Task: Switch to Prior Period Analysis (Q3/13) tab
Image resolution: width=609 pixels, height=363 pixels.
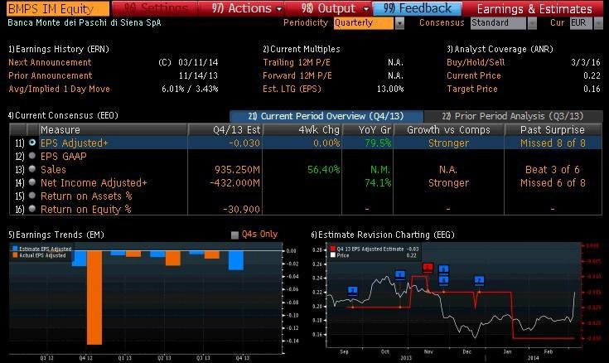Action: (513, 116)
